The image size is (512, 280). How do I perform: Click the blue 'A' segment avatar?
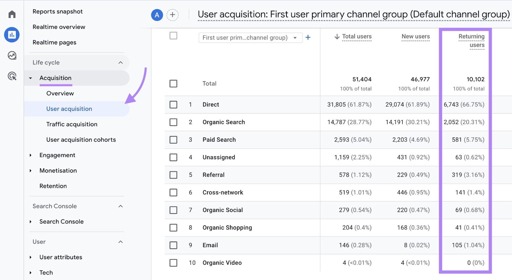(x=157, y=15)
